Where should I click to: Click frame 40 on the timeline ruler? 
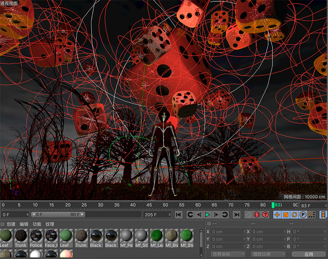(133, 205)
